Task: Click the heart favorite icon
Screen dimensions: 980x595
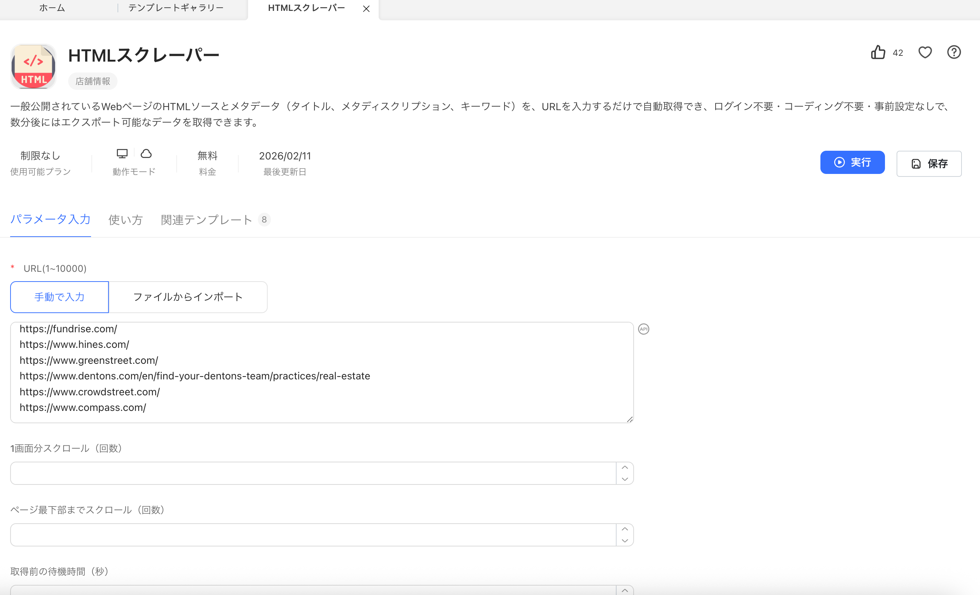Action: click(925, 52)
